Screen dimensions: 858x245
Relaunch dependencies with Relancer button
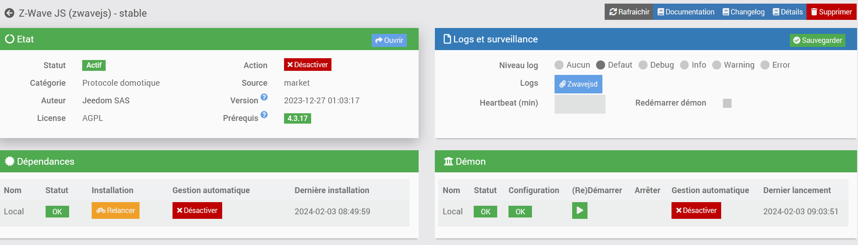pos(116,210)
